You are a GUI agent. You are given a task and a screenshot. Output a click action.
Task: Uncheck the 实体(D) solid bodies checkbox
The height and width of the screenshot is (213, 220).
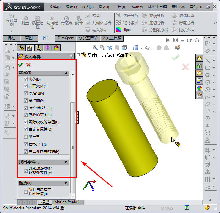(26, 79)
